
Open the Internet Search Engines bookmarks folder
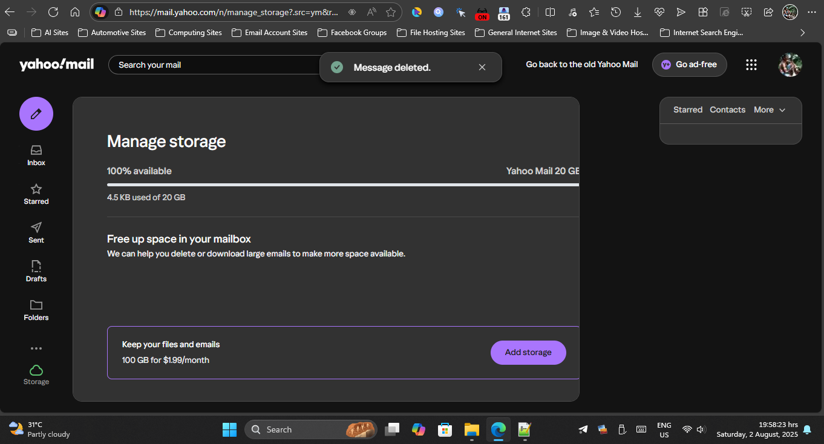(x=702, y=33)
